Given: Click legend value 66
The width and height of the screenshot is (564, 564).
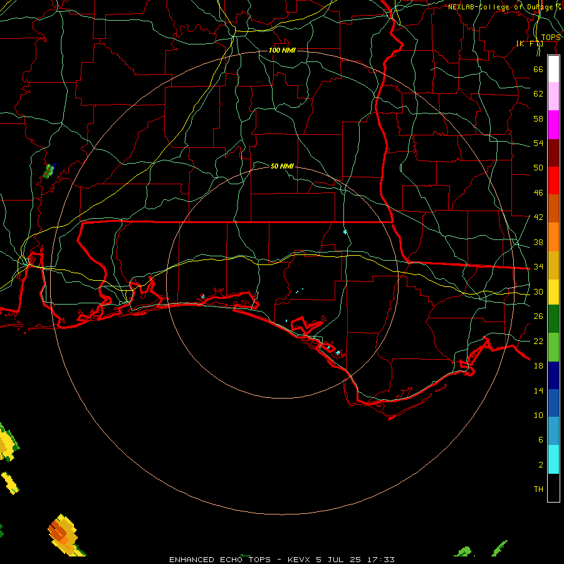Looking at the screenshot, I should point(538,69).
